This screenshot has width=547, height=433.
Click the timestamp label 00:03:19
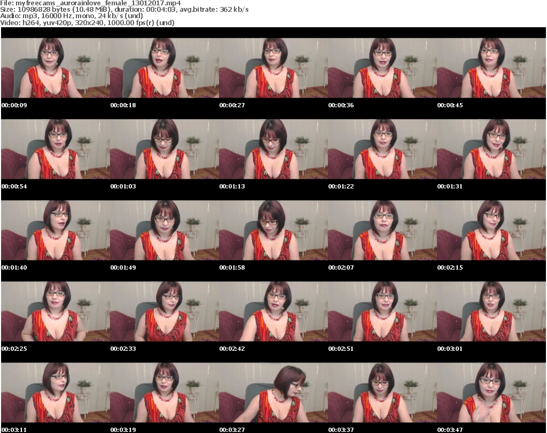123,430
